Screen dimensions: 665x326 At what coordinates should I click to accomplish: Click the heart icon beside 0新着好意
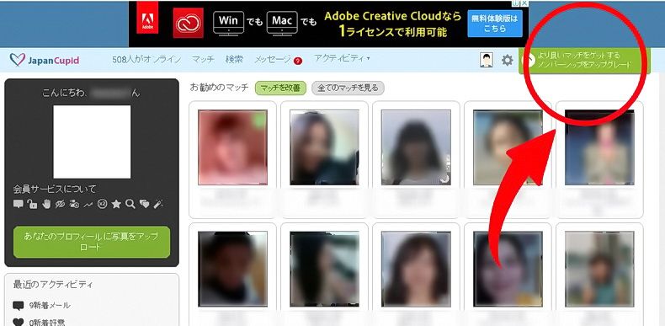(x=19, y=322)
